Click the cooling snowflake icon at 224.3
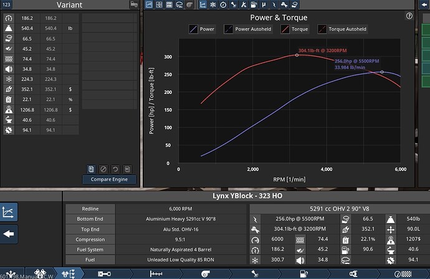Image resolution: width=430 pixels, height=279 pixels. coord(9,79)
